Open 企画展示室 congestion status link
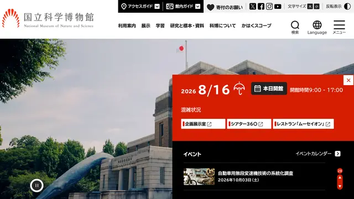Viewport: 354px width, 199px height. [x=203, y=124]
